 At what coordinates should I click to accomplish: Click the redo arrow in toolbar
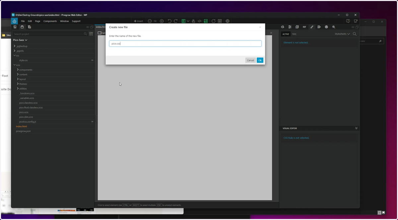(176, 21)
